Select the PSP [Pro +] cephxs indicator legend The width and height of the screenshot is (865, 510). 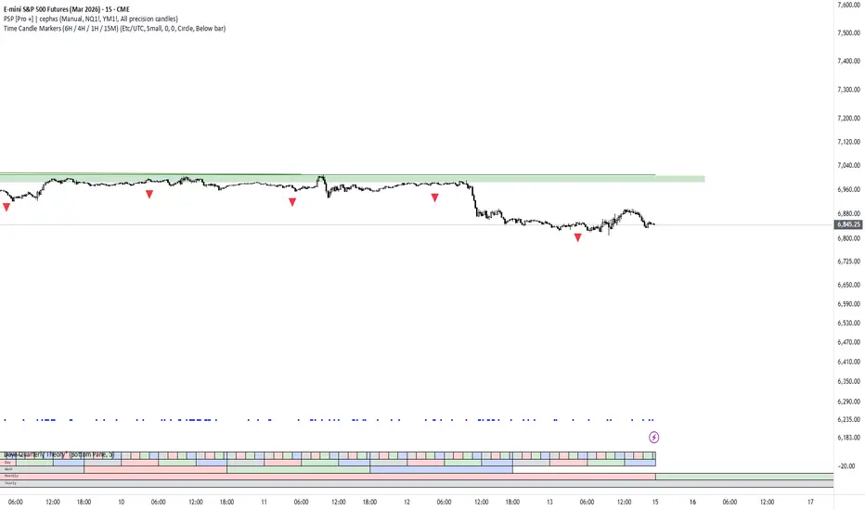90,19
